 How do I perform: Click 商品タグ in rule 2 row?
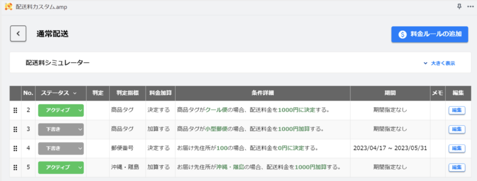[x=122, y=110]
